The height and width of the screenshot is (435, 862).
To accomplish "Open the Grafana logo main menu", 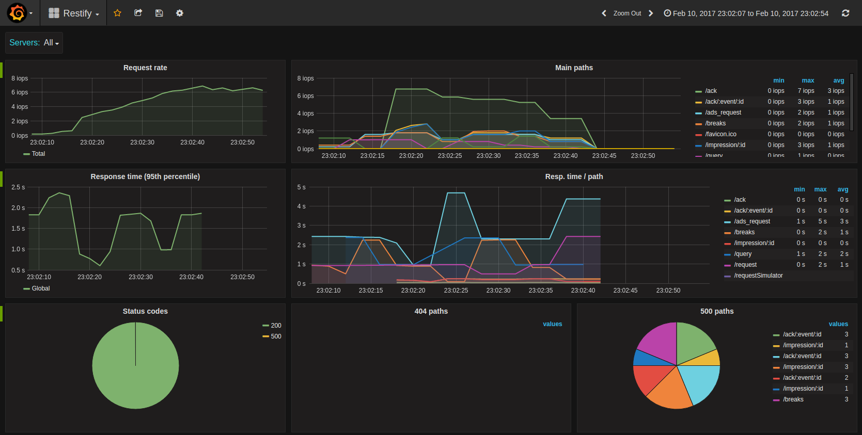I will click(x=20, y=13).
